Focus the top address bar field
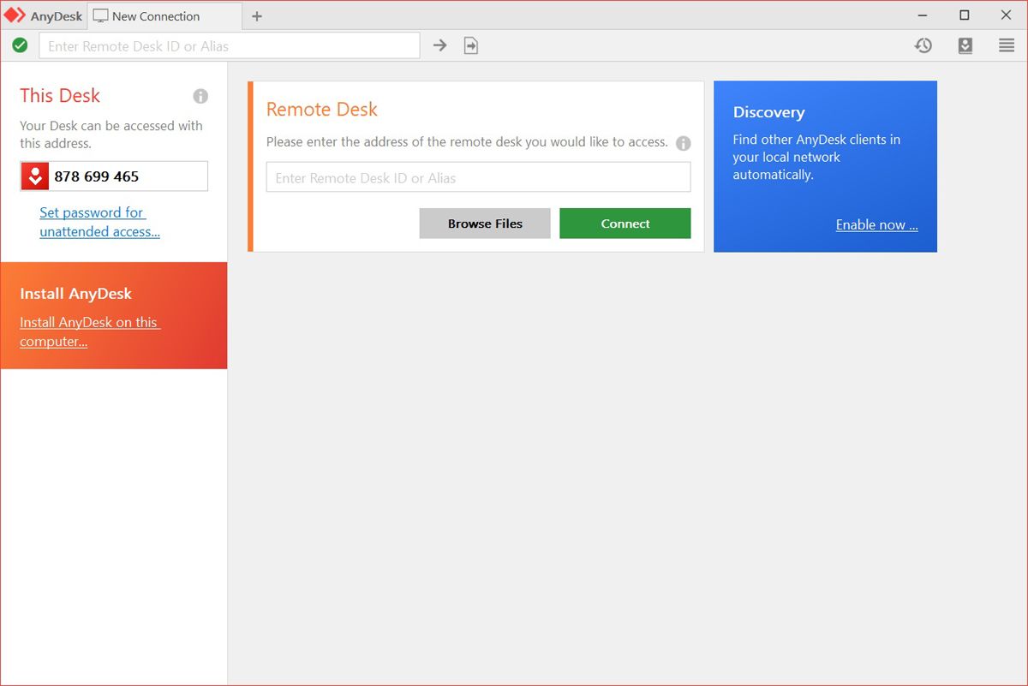The height and width of the screenshot is (686, 1028). tap(230, 45)
